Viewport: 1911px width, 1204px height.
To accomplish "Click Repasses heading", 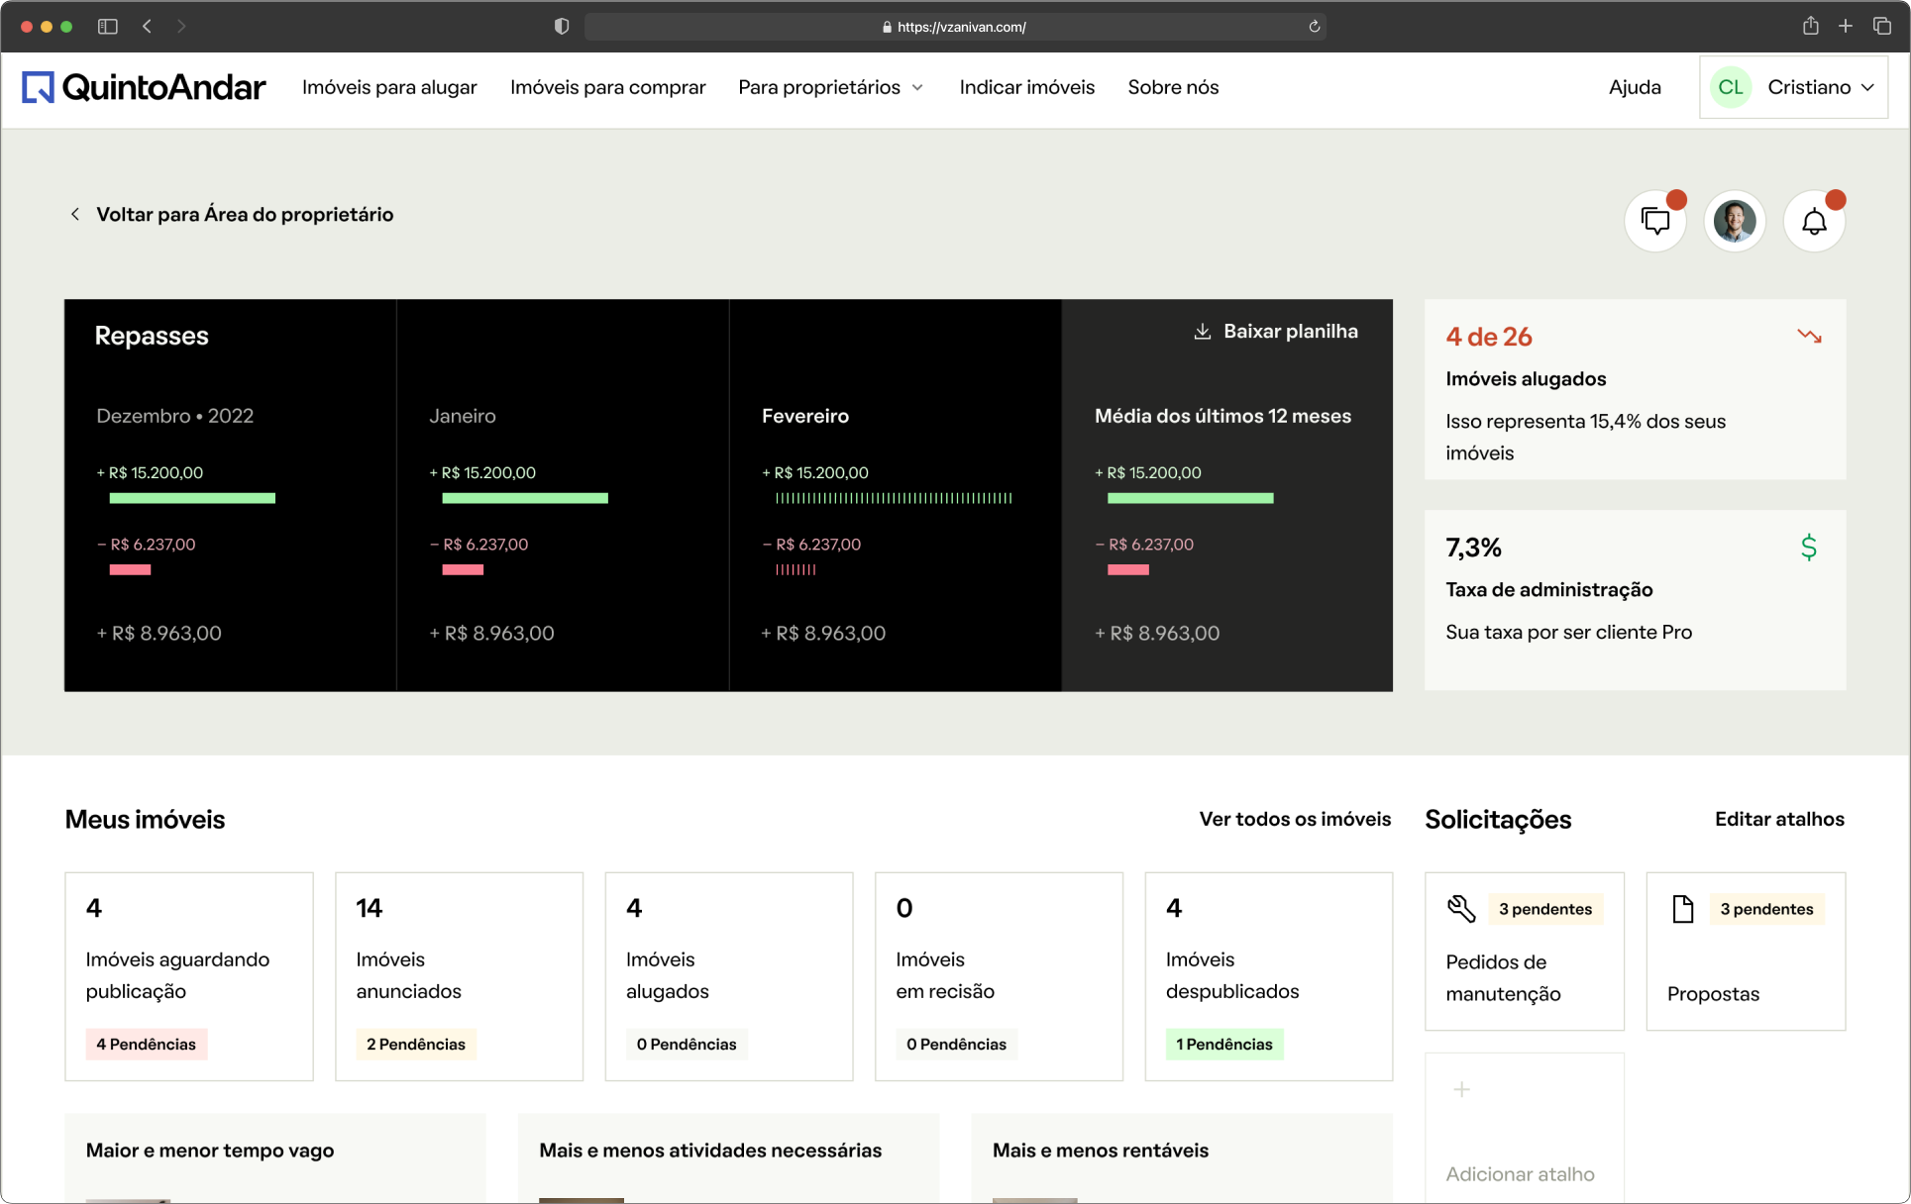I will 152,336.
